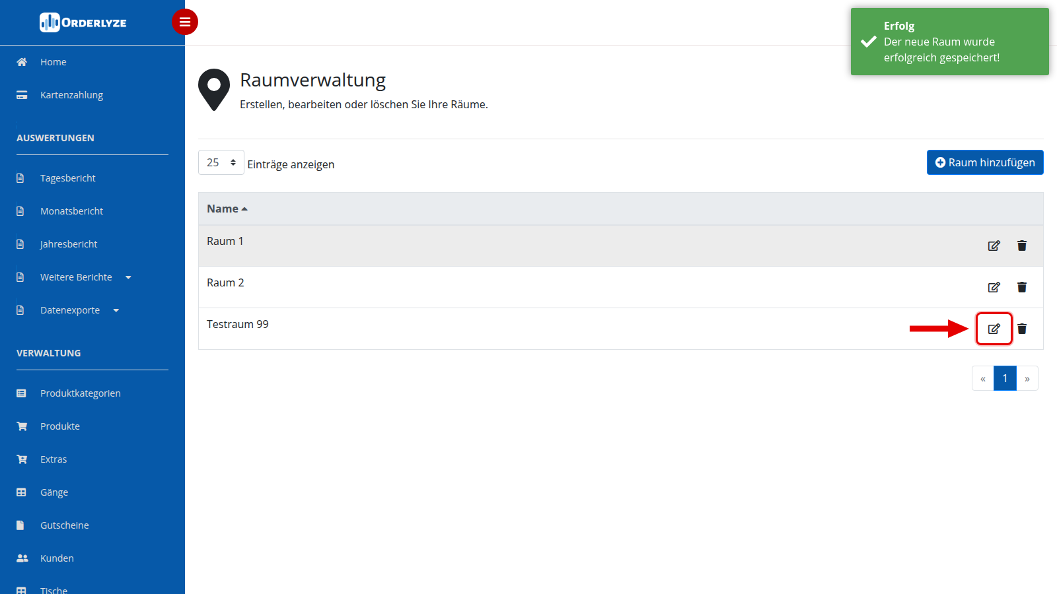The width and height of the screenshot is (1057, 594).
Task: Click the Extras cart-plus icon
Action: click(22, 459)
